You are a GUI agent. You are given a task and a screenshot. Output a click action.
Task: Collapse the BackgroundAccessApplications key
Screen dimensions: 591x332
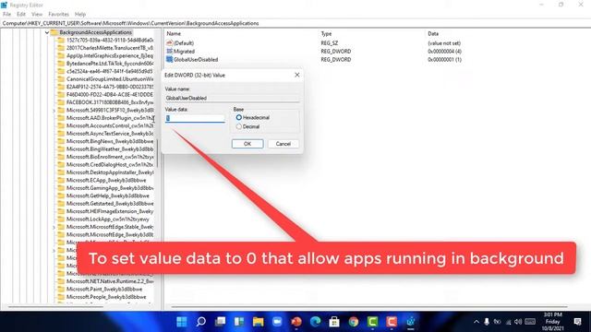(x=47, y=32)
